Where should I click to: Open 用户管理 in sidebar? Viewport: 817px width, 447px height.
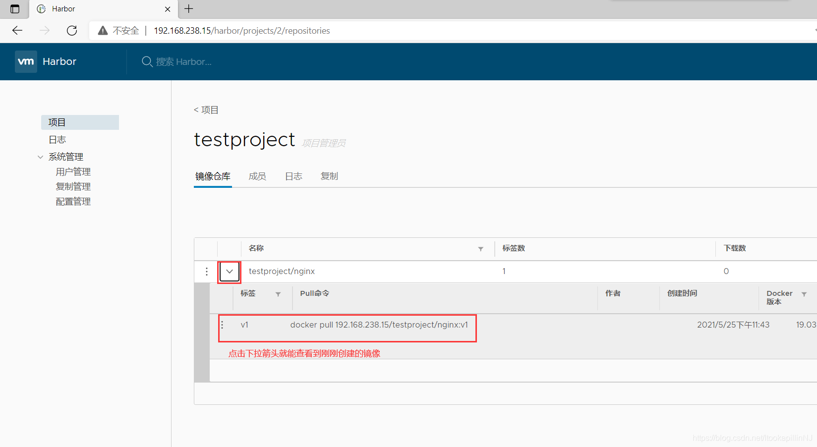tap(73, 172)
